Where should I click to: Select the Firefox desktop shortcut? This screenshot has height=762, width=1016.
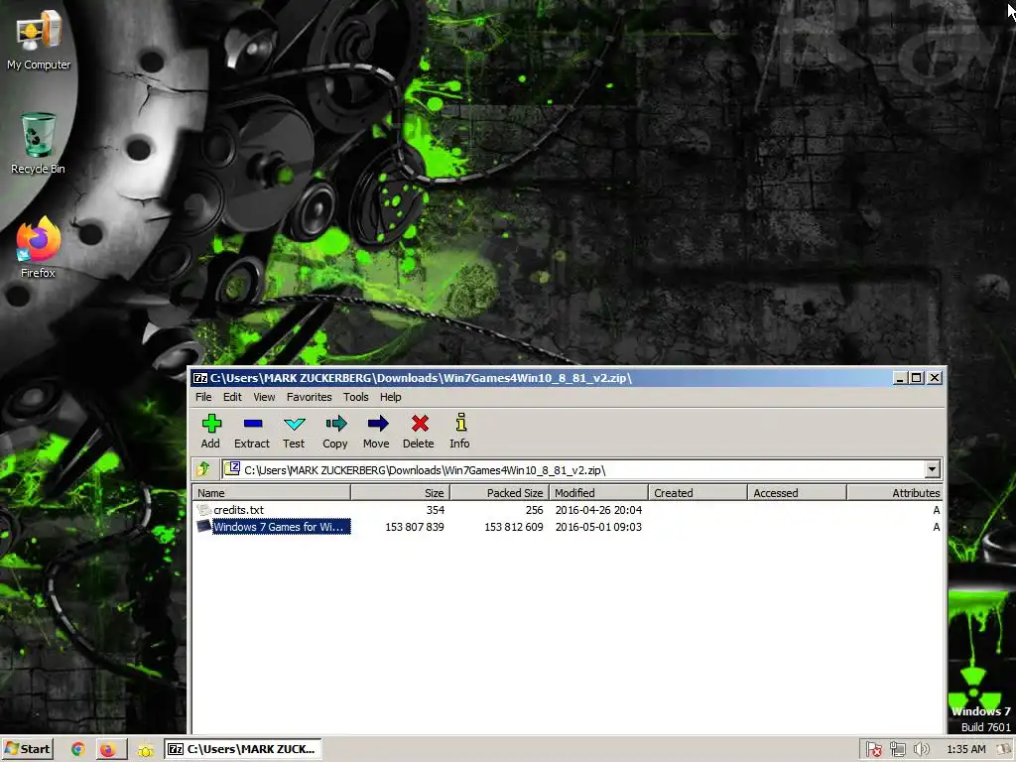point(39,248)
